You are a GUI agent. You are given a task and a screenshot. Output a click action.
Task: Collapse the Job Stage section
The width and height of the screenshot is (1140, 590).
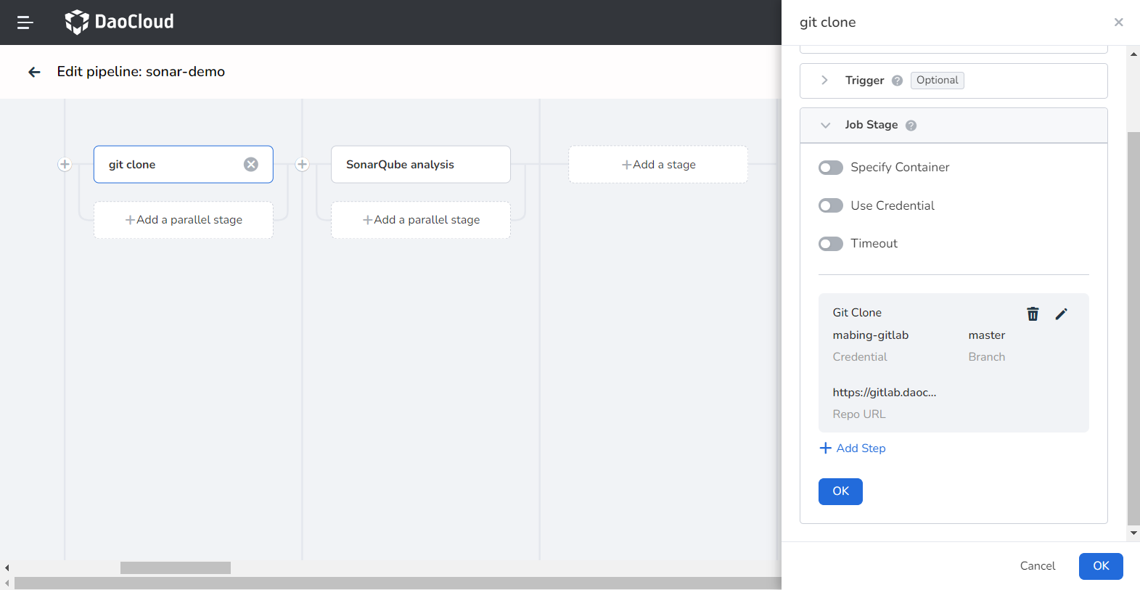tap(825, 126)
